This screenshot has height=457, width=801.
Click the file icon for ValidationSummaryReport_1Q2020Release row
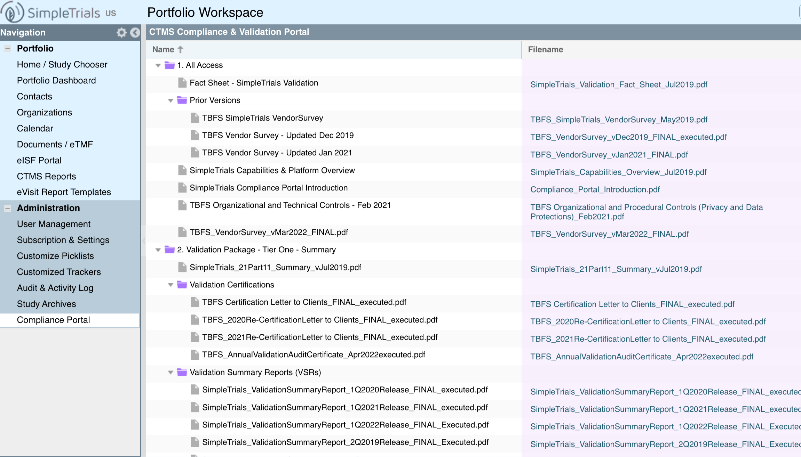(195, 390)
